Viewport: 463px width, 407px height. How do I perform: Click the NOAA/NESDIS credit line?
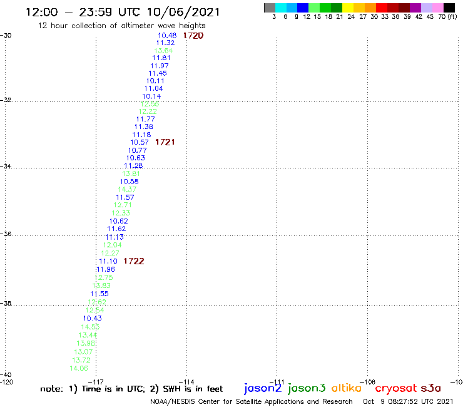coord(252,402)
